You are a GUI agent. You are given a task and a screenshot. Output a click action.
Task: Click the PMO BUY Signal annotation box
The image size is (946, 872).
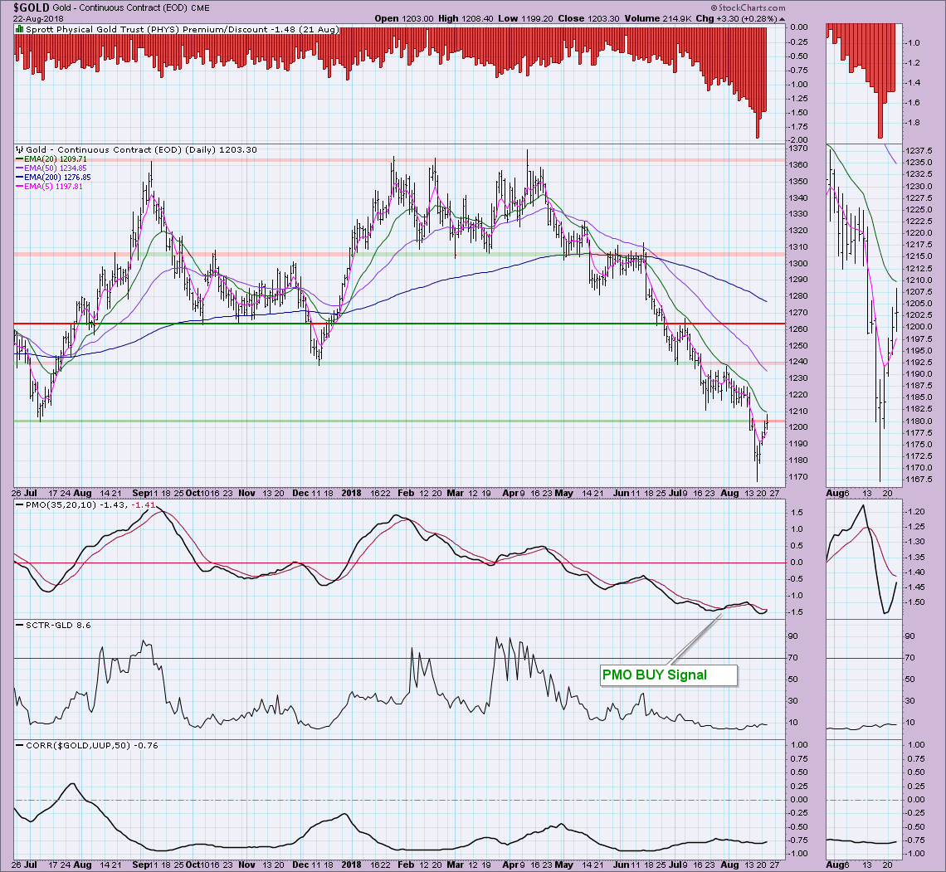[668, 675]
